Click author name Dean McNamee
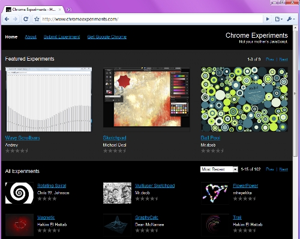 coord(149,225)
